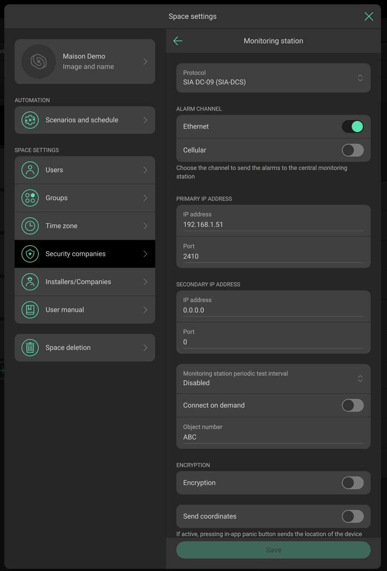The width and height of the screenshot is (387, 571).
Task: Open the Users settings
Action: (85, 170)
